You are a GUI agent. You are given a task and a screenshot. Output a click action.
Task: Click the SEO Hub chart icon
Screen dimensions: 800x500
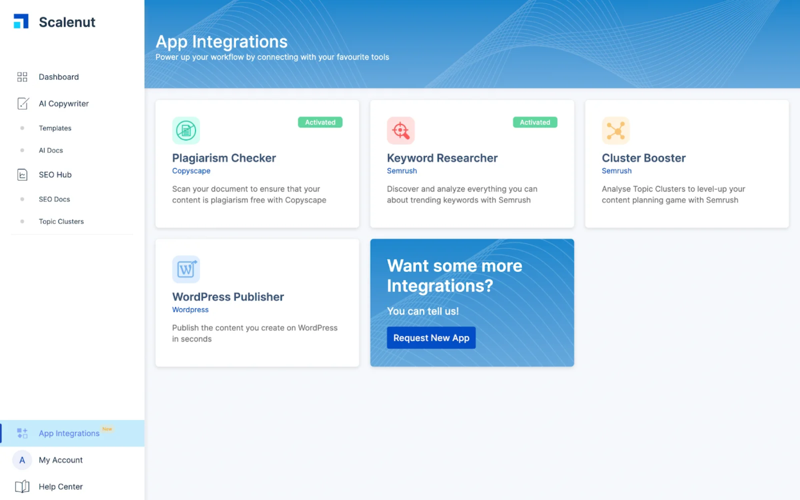22,175
